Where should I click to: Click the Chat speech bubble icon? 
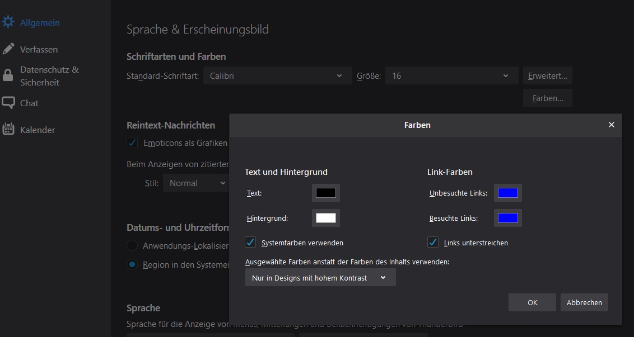coord(8,103)
